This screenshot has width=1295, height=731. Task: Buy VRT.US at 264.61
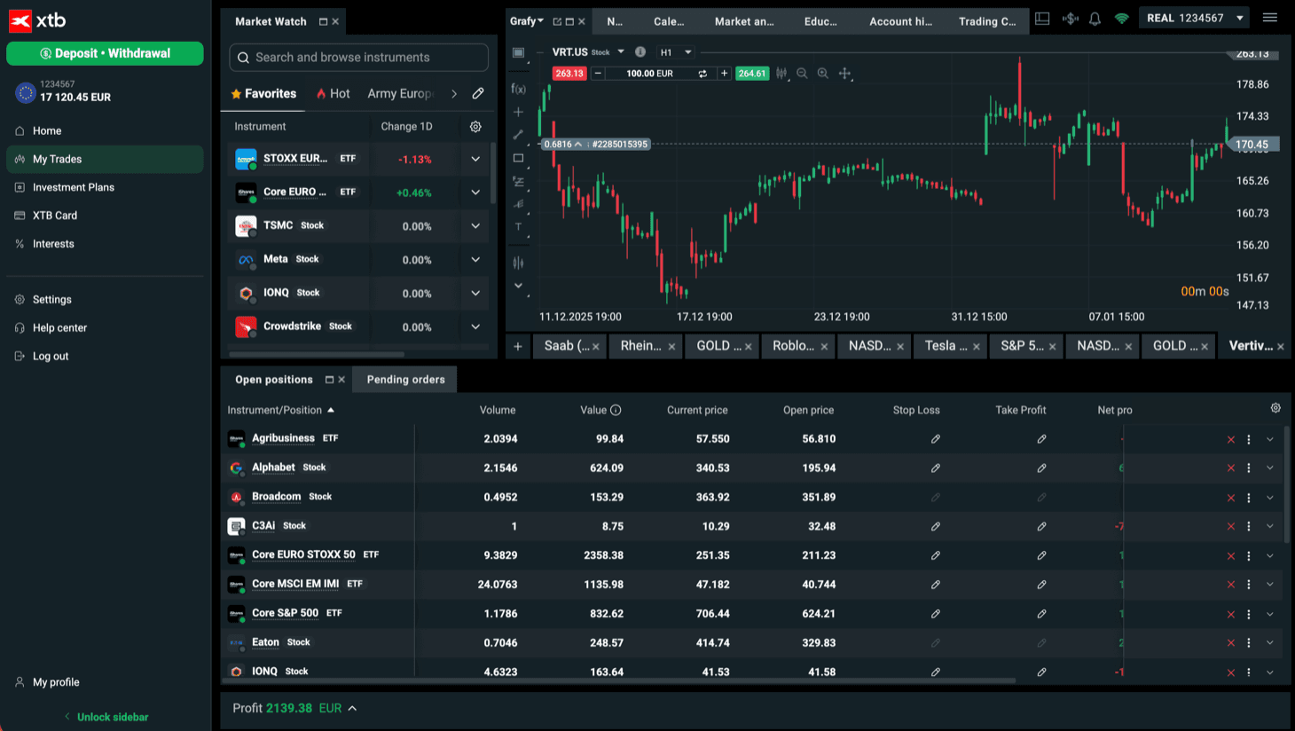tap(751, 74)
